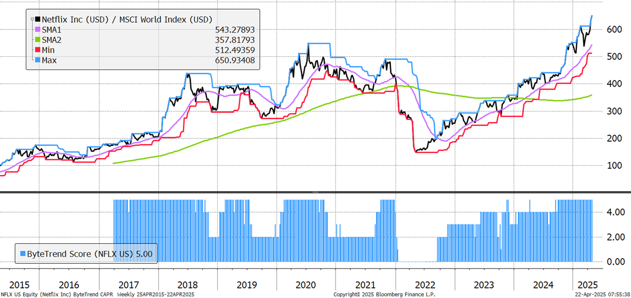Select the 'Netflix Inc (USD) / MSCI World Index (USD)' legend label
The width and height of the screenshot is (631, 298).
126,18
